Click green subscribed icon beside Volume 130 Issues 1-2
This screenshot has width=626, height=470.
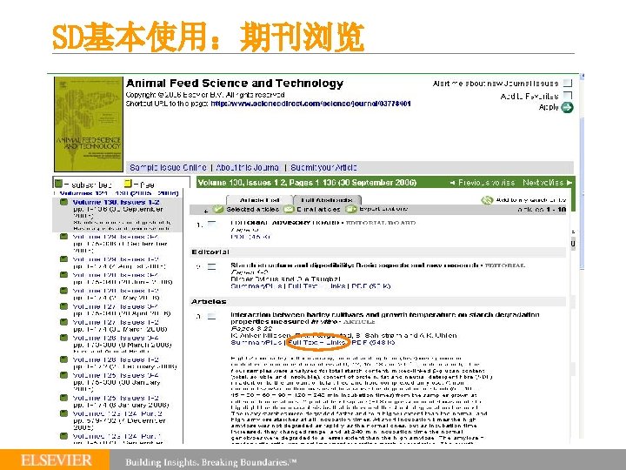click(63, 202)
